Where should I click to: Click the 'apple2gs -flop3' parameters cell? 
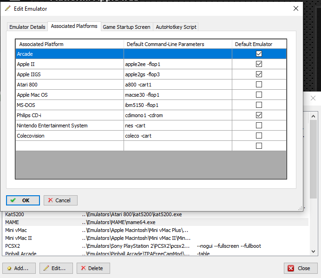[178, 74]
